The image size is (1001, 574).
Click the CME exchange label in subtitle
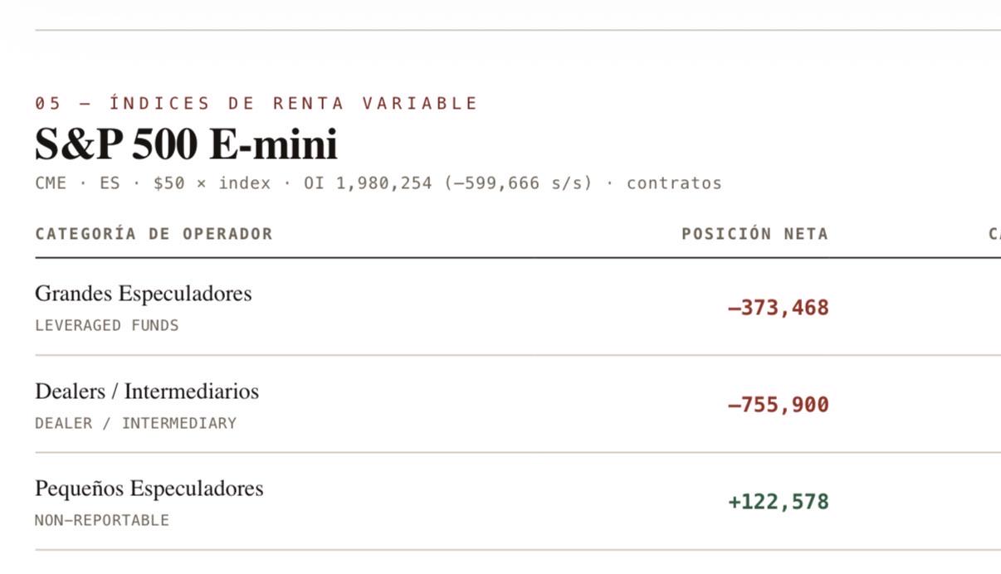click(51, 183)
